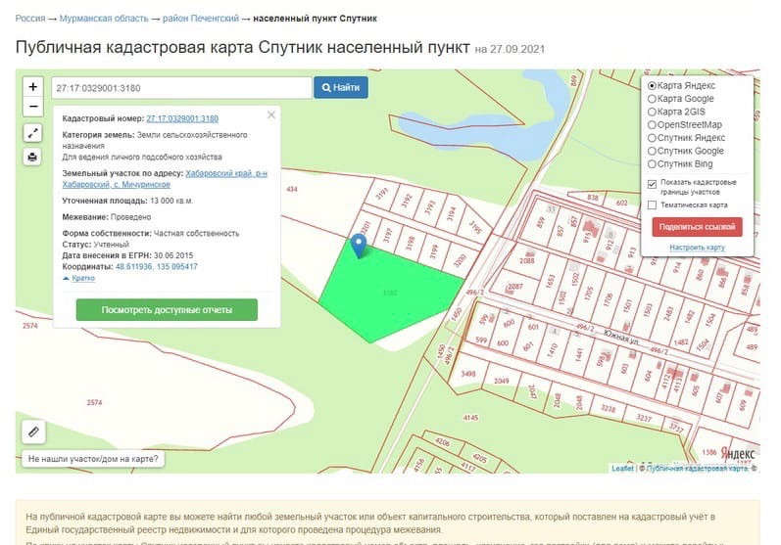781x545 pixels.
Task: Zoom in with the plus button
Action: point(33,86)
